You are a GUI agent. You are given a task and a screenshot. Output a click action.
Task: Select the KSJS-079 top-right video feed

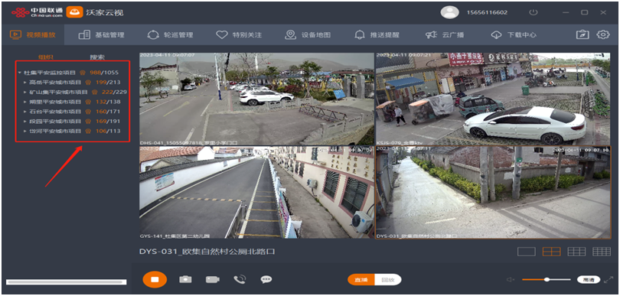point(493,99)
